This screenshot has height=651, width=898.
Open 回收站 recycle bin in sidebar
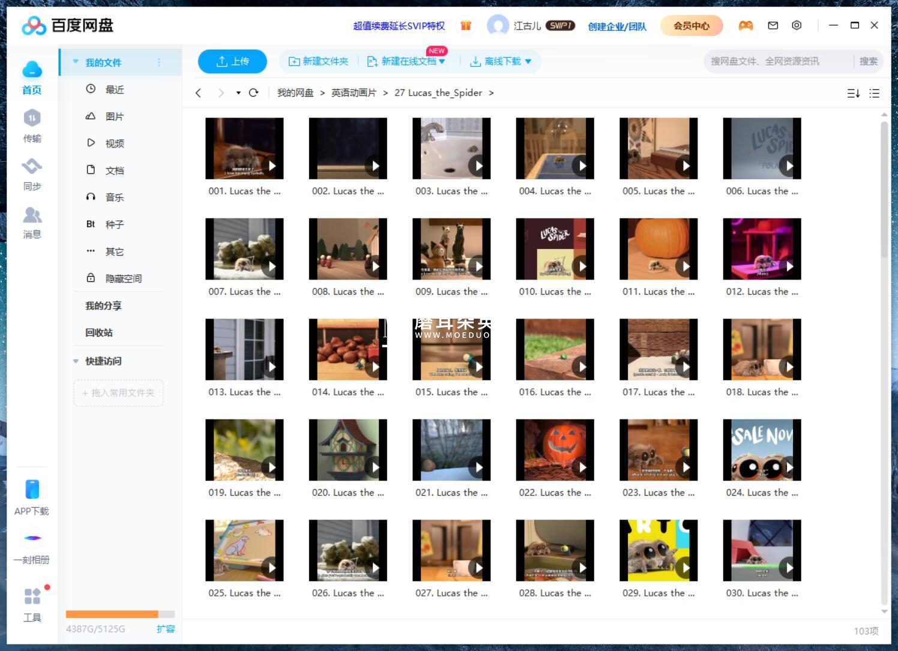pyautogui.click(x=99, y=332)
